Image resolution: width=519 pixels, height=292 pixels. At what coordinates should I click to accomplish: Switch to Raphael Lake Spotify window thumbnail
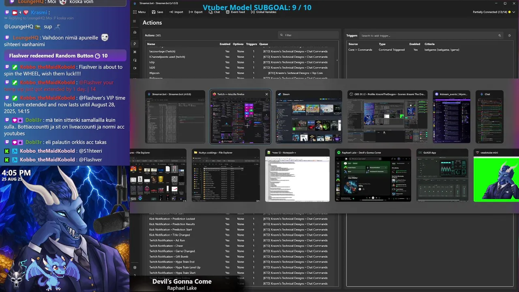coord(373,175)
